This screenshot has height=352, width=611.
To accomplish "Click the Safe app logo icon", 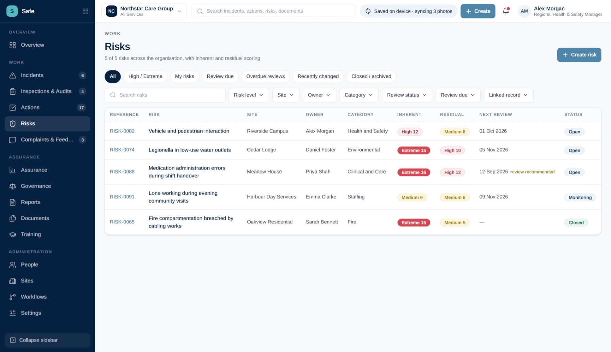I will click(12, 11).
